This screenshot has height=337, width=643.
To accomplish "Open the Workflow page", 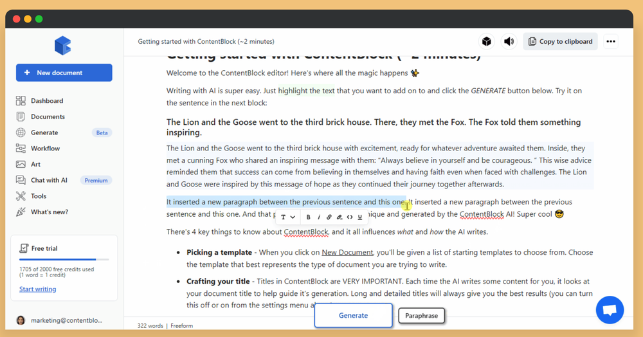I will [45, 149].
